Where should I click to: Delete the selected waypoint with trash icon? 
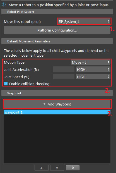[x=73, y=168]
